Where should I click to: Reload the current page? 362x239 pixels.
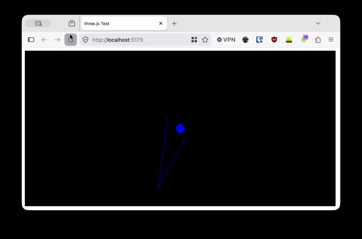click(71, 40)
